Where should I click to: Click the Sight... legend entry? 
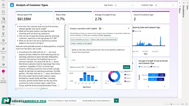tap(128, 82)
